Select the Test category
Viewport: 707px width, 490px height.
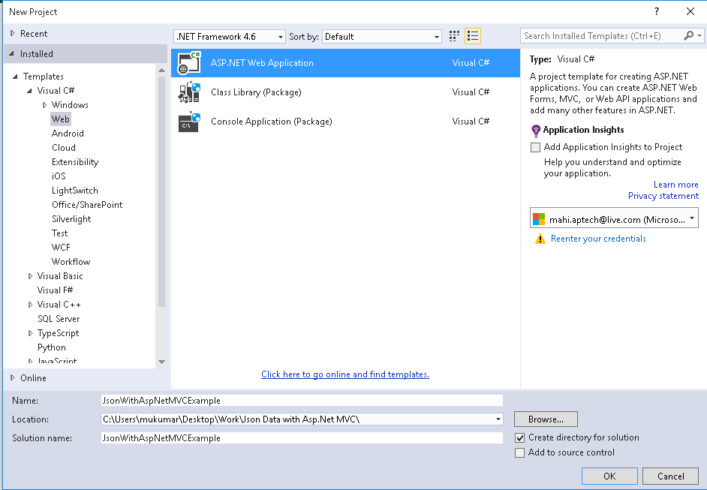point(59,233)
